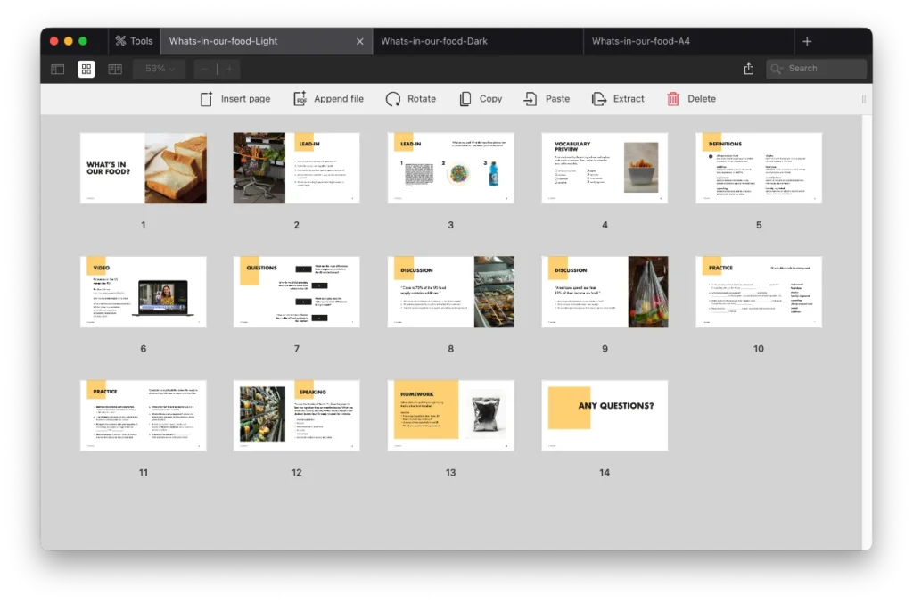The height and width of the screenshot is (604, 913).
Task: Click the Paste icon in toolbar
Action: click(531, 99)
